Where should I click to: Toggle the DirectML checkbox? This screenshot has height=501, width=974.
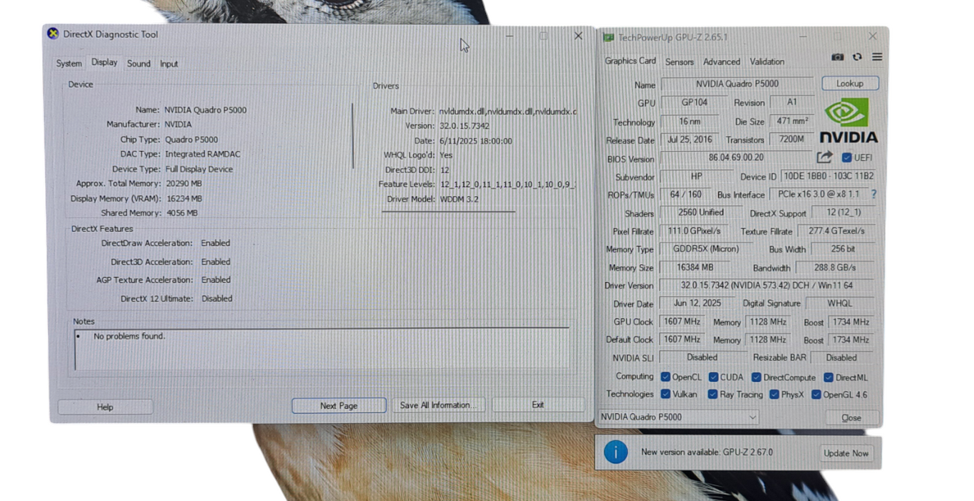pyautogui.click(x=828, y=377)
